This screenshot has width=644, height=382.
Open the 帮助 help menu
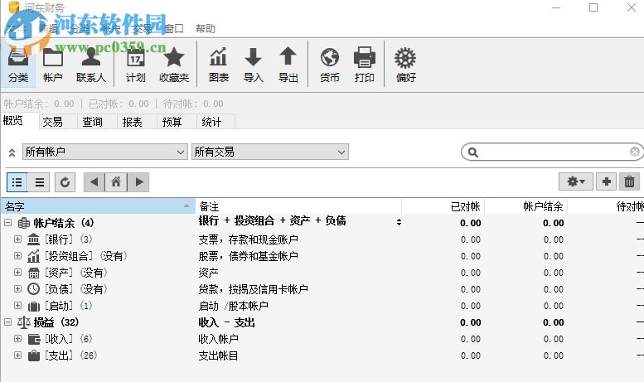coord(206,29)
